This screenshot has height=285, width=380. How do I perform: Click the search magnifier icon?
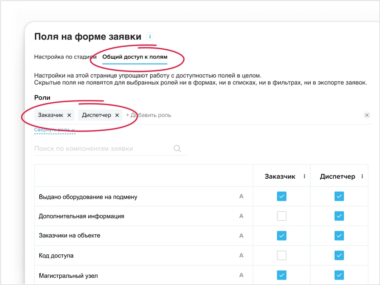click(177, 149)
